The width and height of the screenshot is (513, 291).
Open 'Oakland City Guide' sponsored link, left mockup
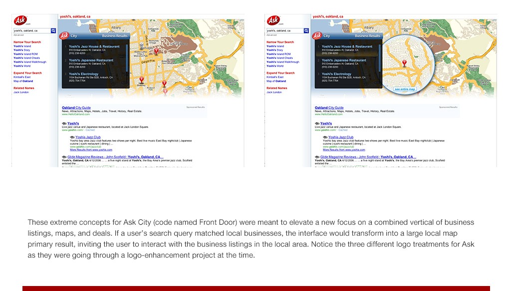[76, 108]
